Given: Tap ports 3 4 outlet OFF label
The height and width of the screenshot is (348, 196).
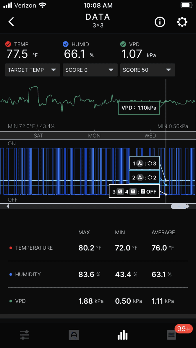Looking at the screenshot, I should click(134, 191).
